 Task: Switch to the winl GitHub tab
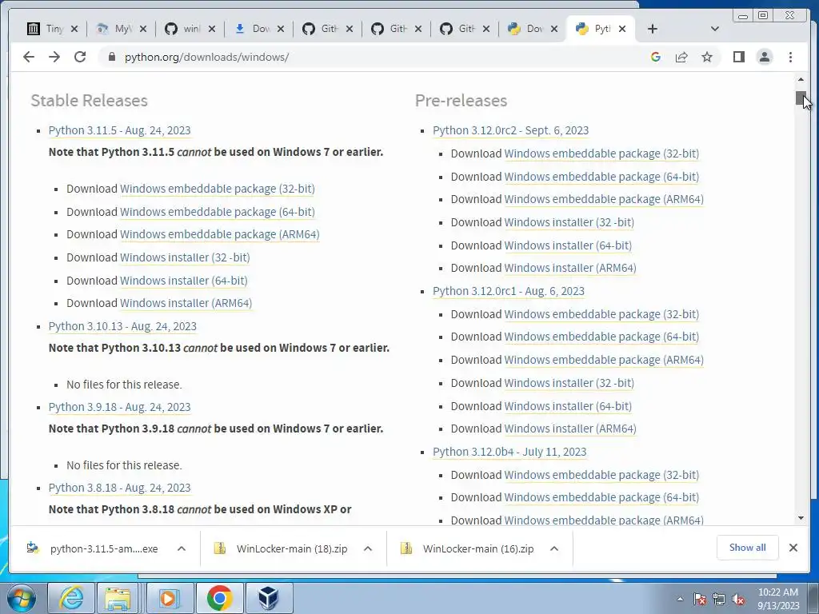(183, 29)
